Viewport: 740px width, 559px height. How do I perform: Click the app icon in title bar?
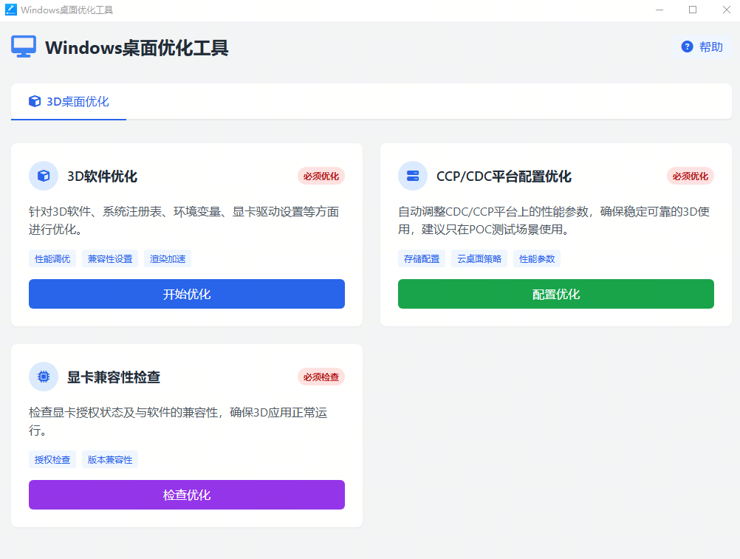click(x=10, y=10)
